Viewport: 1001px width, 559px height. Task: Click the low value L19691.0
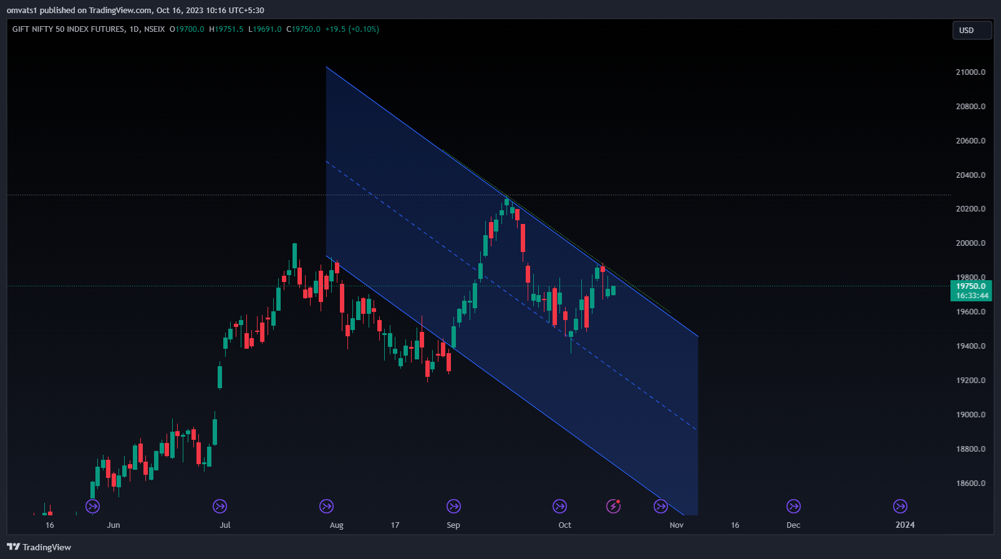click(265, 29)
